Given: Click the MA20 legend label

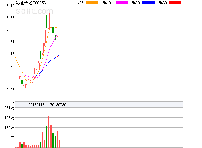Looking at the screenshot, I should [x=136, y=3].
